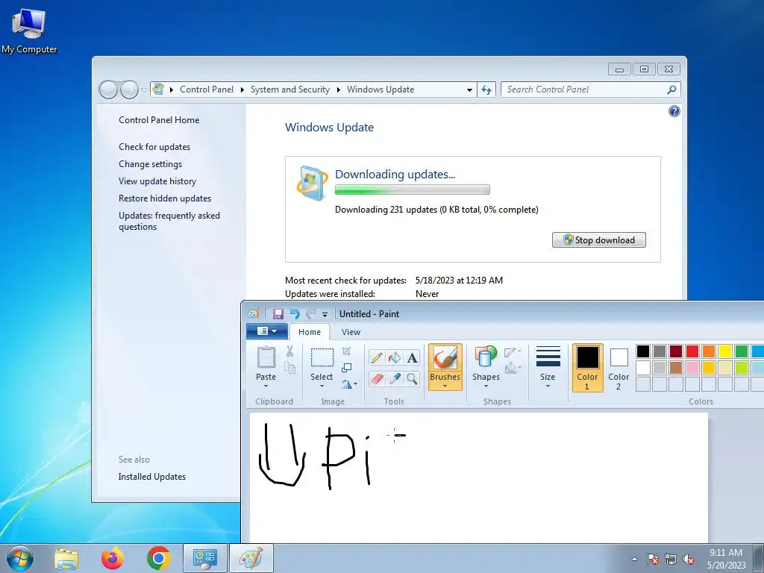Open Customize Quick Access Toolbar dropdown
Image resolution: width=764 pixels, height=573 pixels.
[x=325, y=315]
